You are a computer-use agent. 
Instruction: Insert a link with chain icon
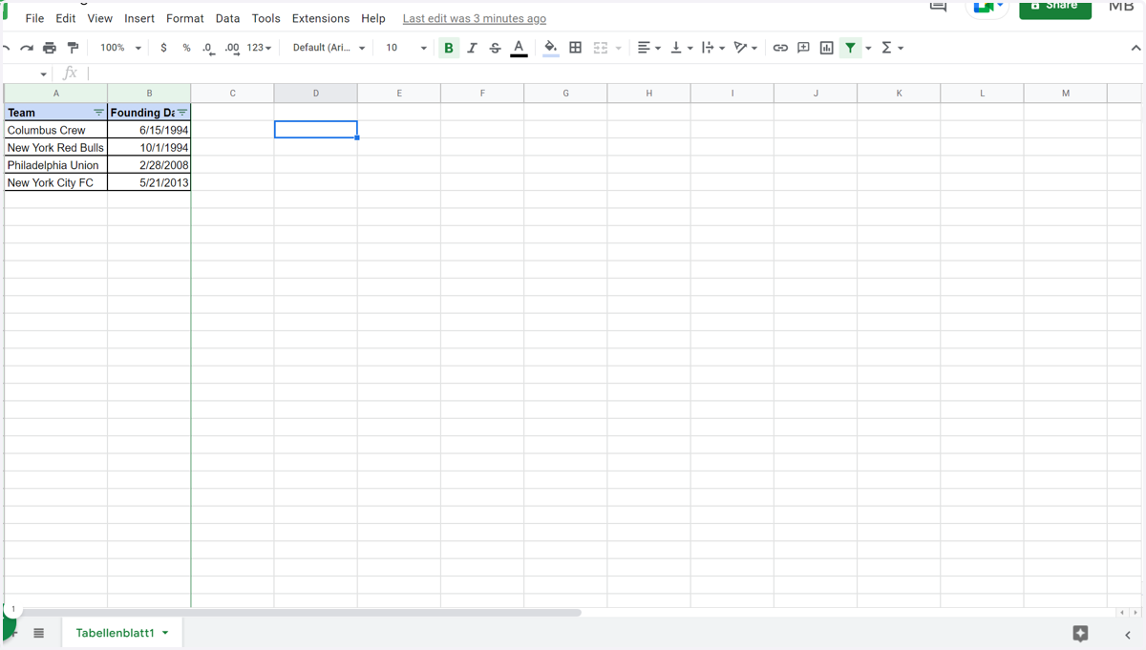(x=780, y=48)
